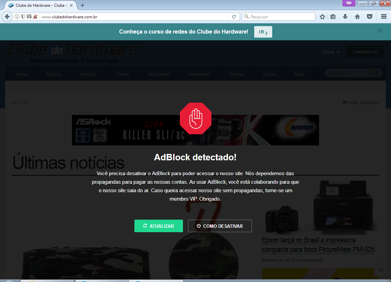Select the Clube do Hardware browser tab

[40, 5]
